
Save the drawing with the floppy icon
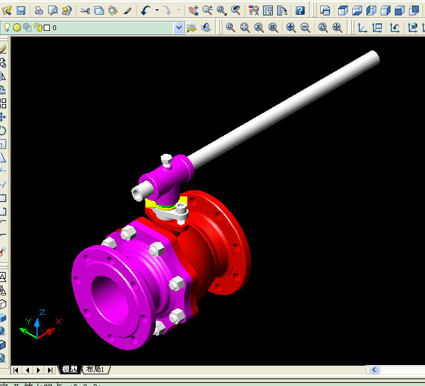(x=21, y=10)
